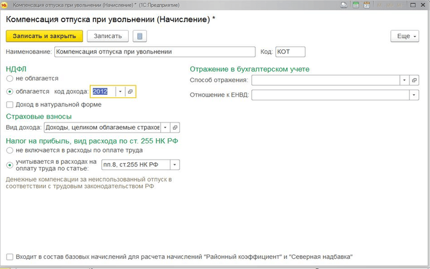Open the пп.8, ст.255 НК РФ dropdown

point(174,165)
